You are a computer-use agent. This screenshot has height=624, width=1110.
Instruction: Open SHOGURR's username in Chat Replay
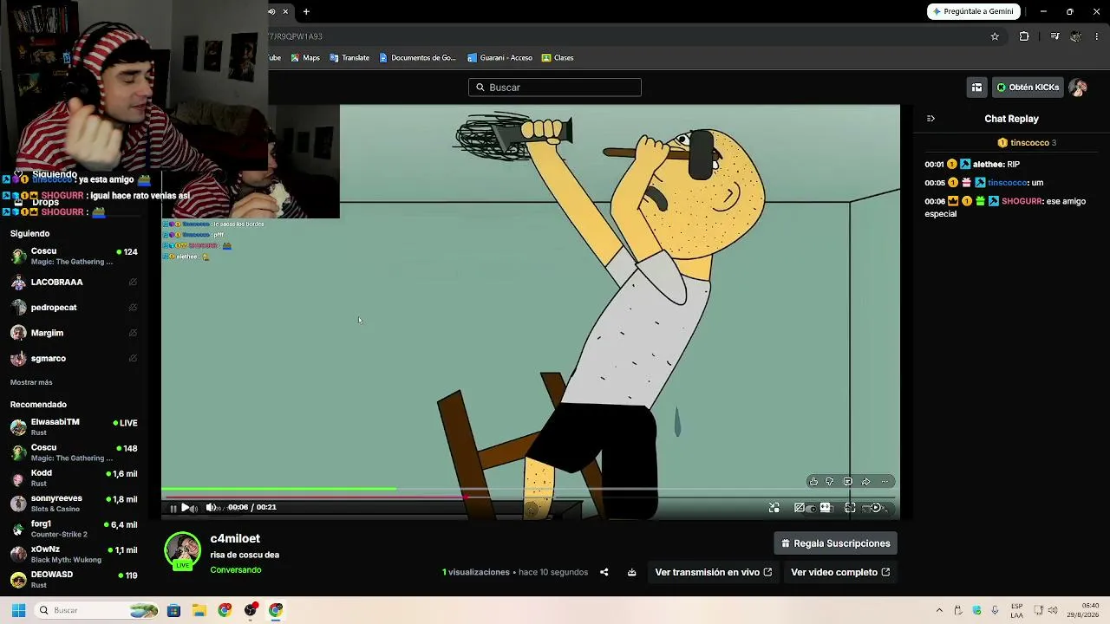point(1021,201)
